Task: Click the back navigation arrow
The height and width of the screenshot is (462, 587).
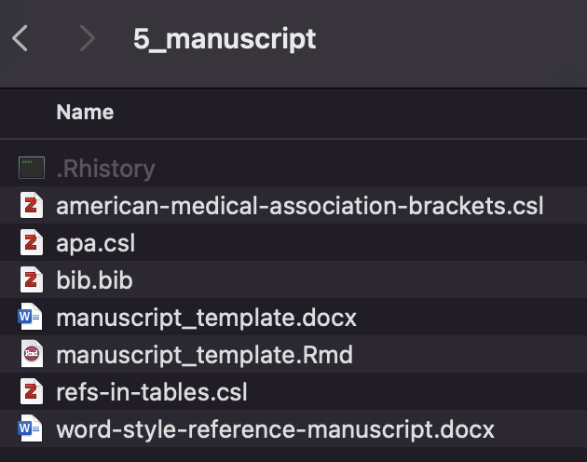Action: (20, 39)
